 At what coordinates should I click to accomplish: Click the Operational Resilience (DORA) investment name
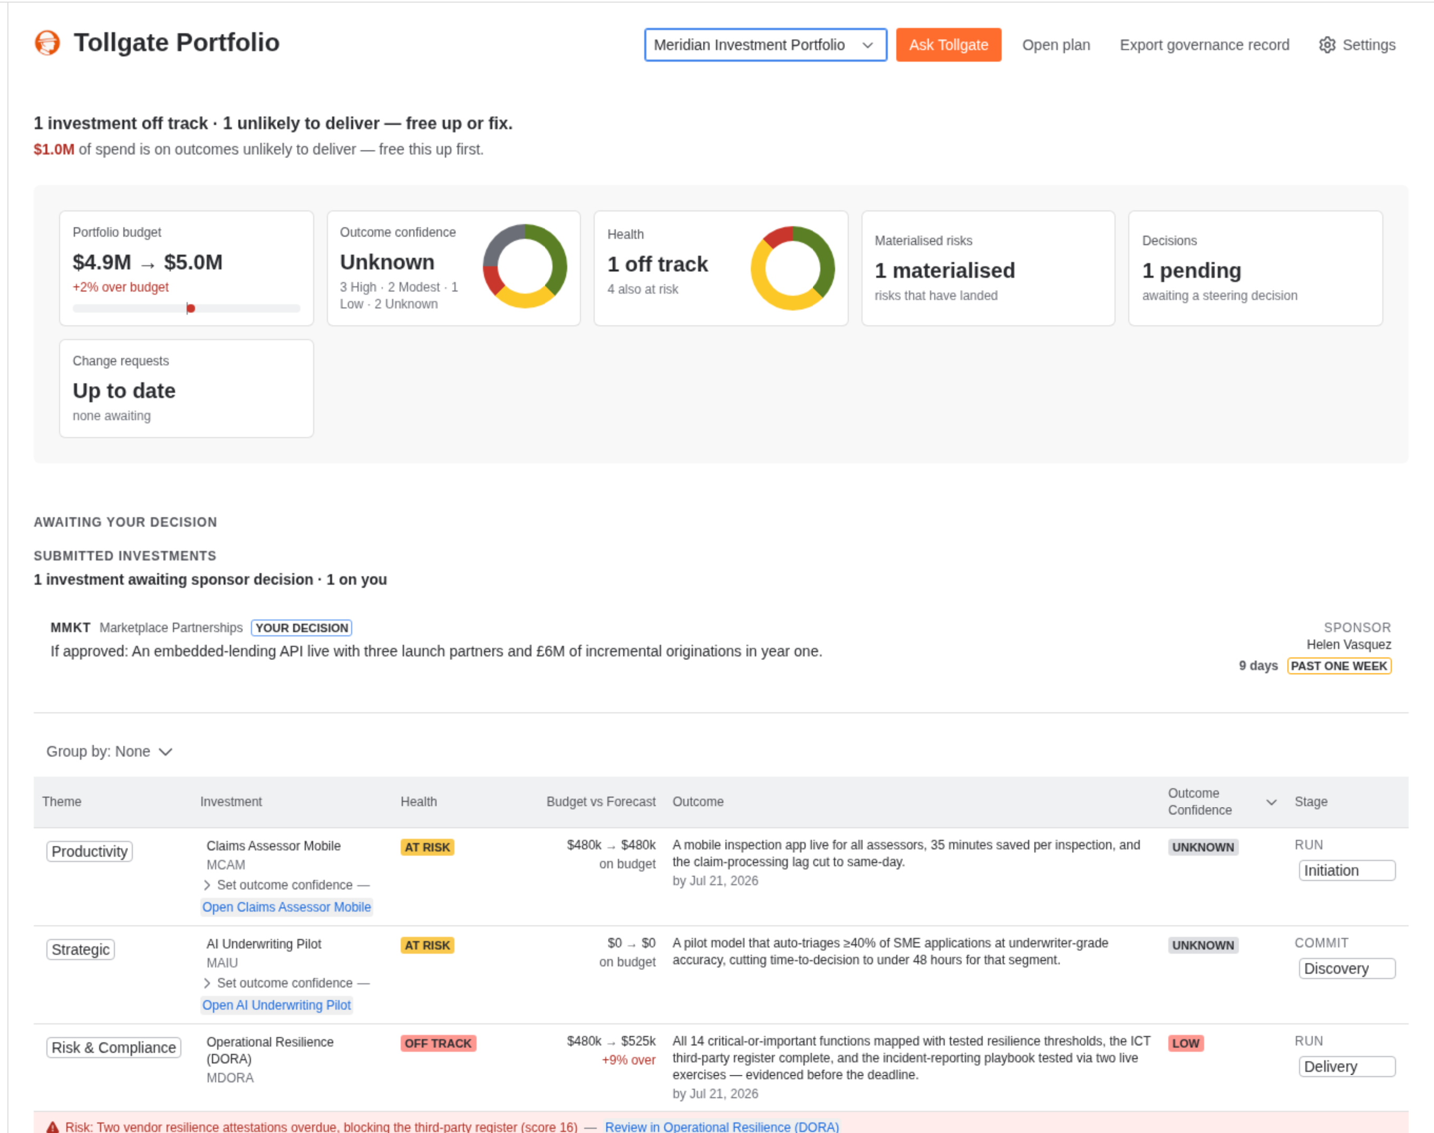[x=270, y=1050]
